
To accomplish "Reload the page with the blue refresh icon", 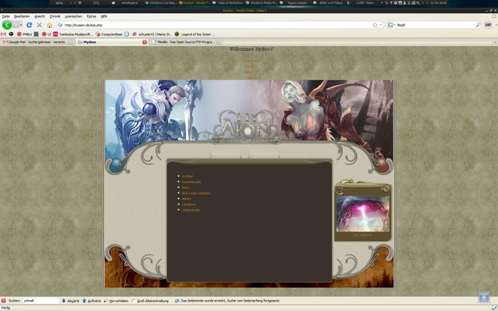I will pos(29,25).
